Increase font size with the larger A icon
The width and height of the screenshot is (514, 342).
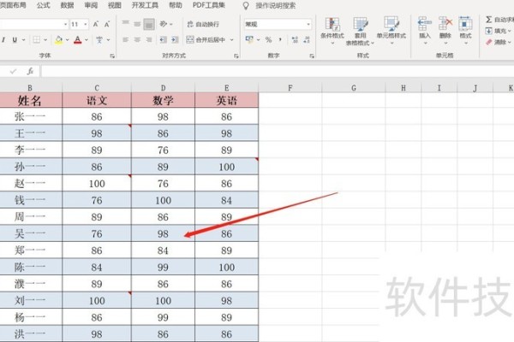(x=96, y=24)
